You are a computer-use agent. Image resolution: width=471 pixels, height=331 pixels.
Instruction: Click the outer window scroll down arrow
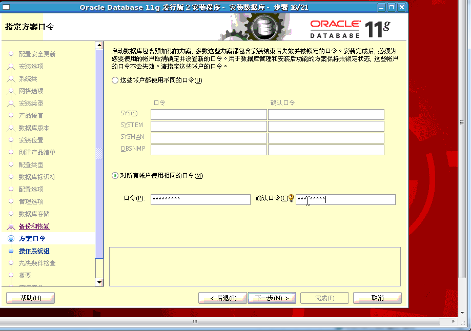462,313
